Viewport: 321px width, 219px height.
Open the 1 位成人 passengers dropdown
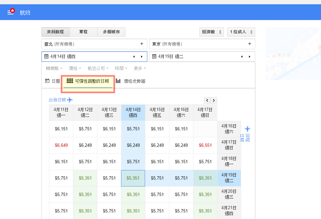pyautogui.click(x=241, y=32)
